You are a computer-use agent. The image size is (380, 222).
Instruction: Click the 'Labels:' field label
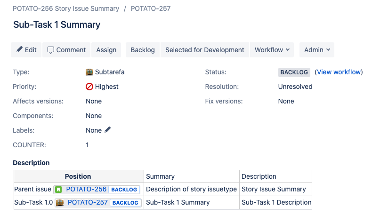click(x=24, y=130)
